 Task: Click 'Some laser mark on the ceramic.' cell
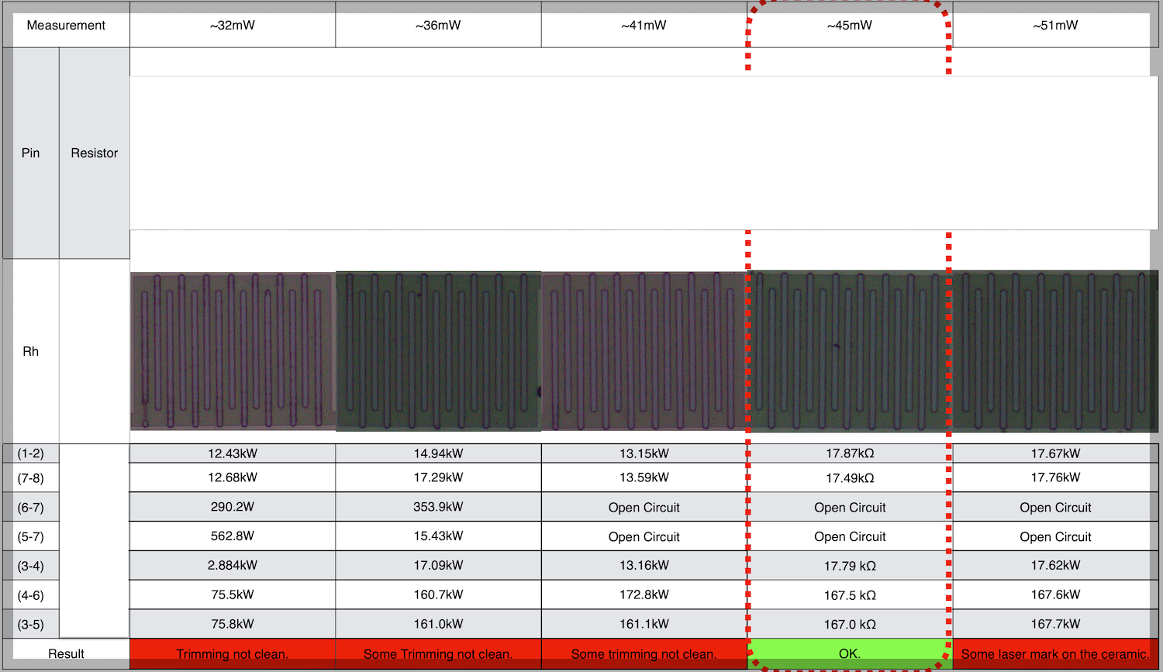tap(1055, 653)
